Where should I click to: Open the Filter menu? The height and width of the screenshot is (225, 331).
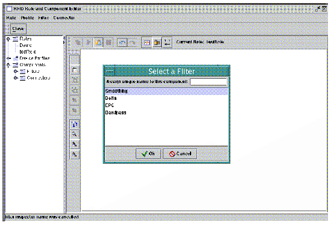43,17
